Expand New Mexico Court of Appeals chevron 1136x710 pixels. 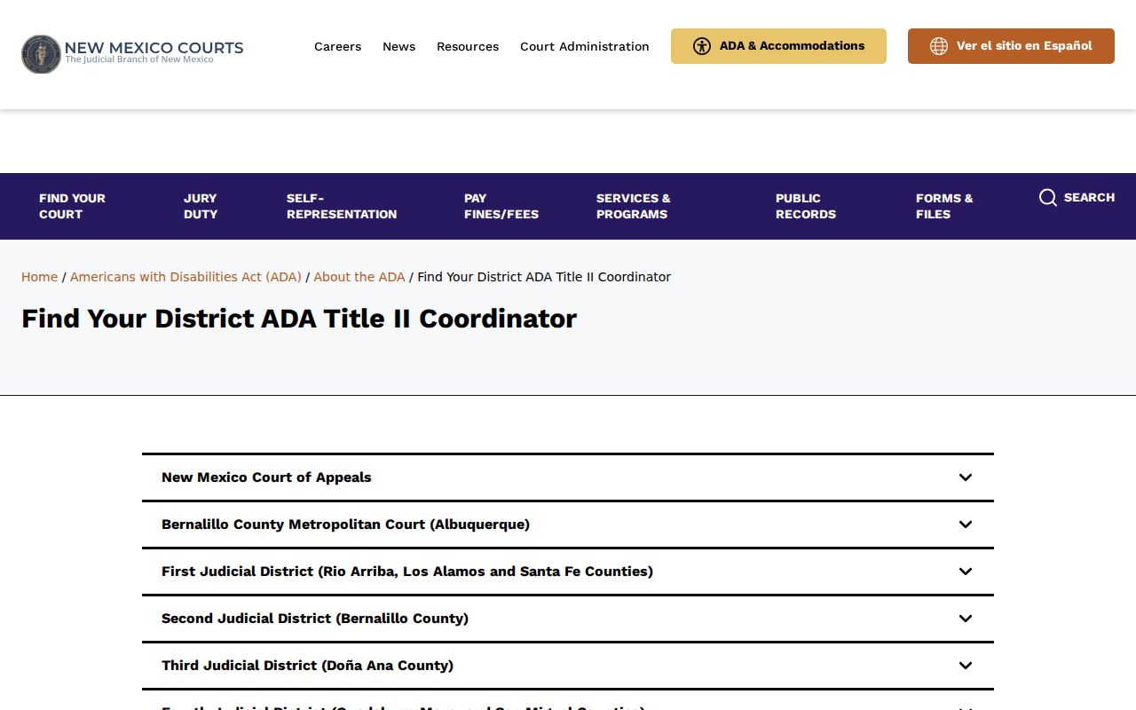(x=966, y=477)
